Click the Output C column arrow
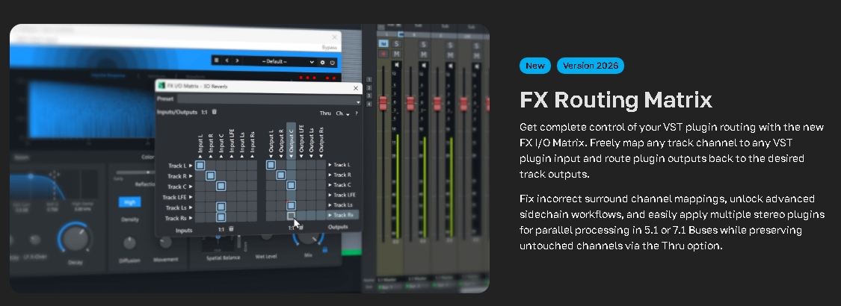This screenshot has width=841, height=306. click(292, 156)
